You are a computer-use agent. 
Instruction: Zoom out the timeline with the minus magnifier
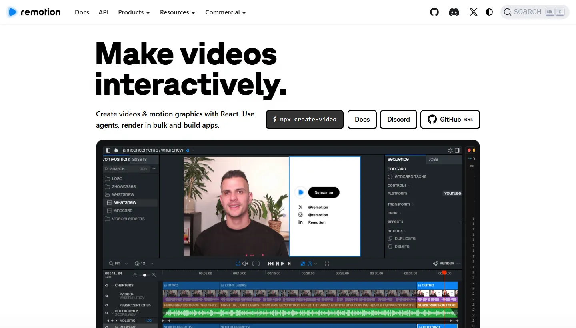click(135, 275)
